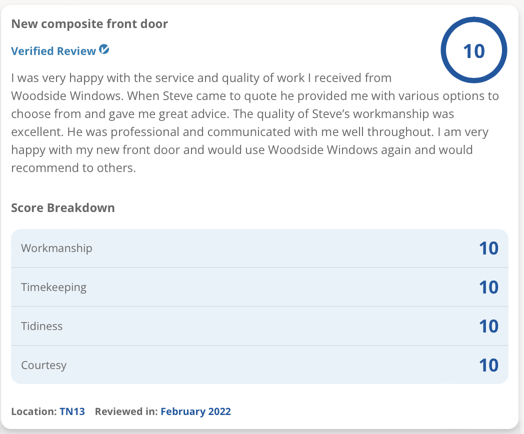Click the Workmanship score value 10
Image resolution: width=524 pixels, height=434 pixels.
tap(488, 248)
